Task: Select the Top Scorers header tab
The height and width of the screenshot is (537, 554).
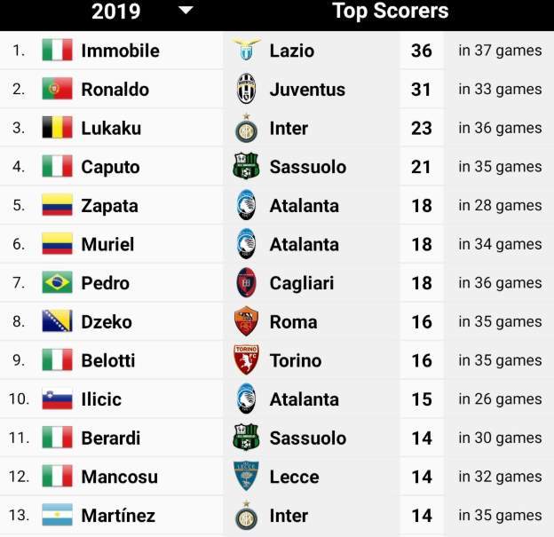Action: pyautogui.click(x=390, y=12)
